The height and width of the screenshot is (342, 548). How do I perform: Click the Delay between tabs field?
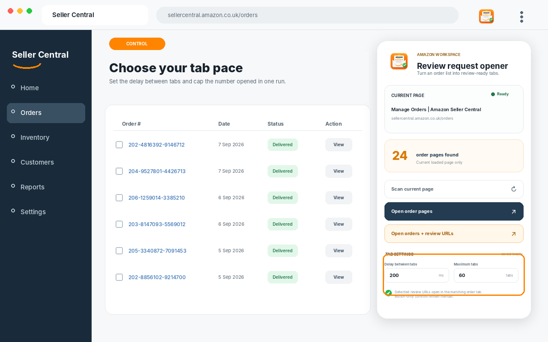tap(417, 275)
